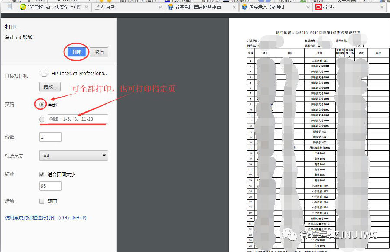Click the 打印 button
The image size is (390, 252).
(x=77, y=52)
